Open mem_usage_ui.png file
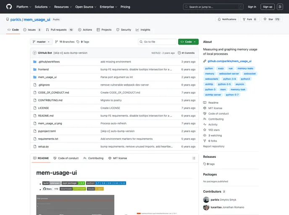 [x=50, y=123]
